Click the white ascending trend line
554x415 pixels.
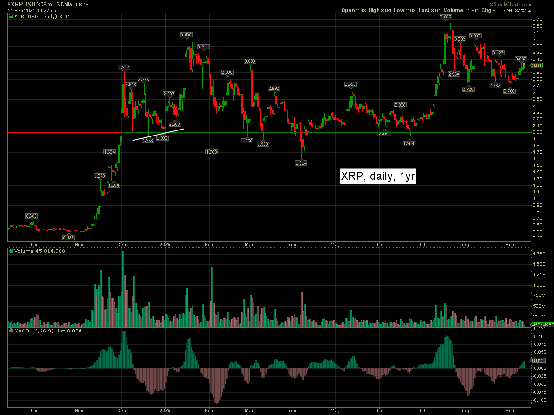click(158, 134)
